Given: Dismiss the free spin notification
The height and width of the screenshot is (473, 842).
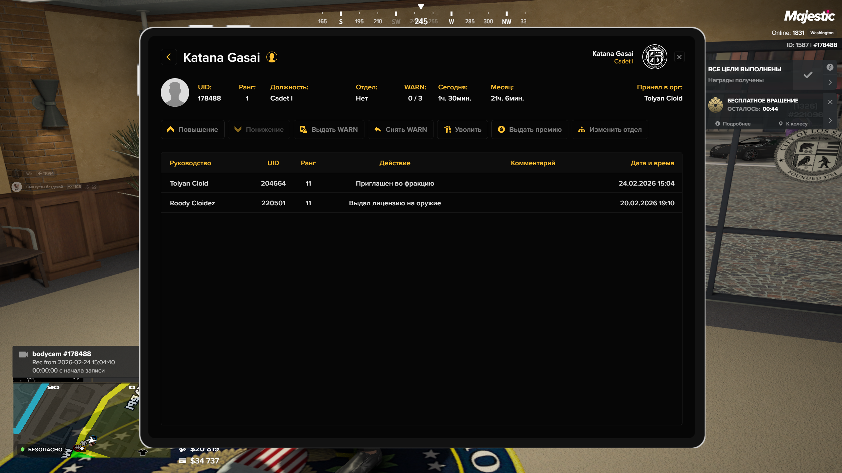Looking at the screenshot, I should tap(830, 102).
